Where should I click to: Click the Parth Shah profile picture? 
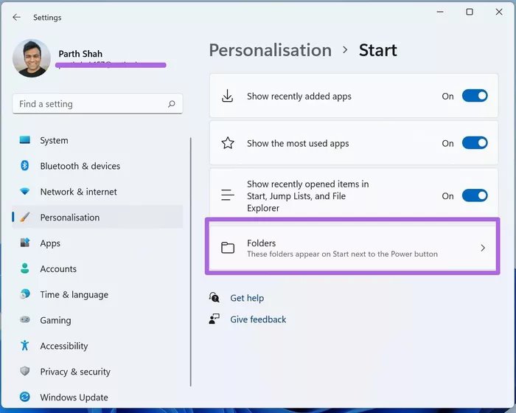(32, 58)
